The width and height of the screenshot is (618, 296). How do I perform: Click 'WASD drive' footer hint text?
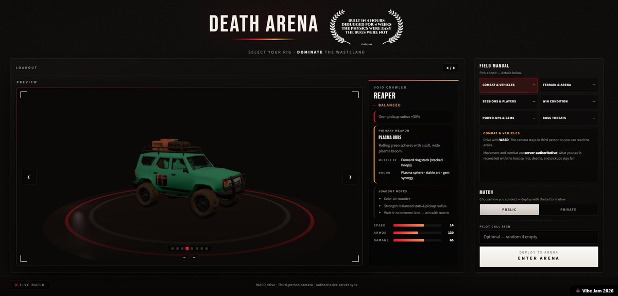(266, 285)
